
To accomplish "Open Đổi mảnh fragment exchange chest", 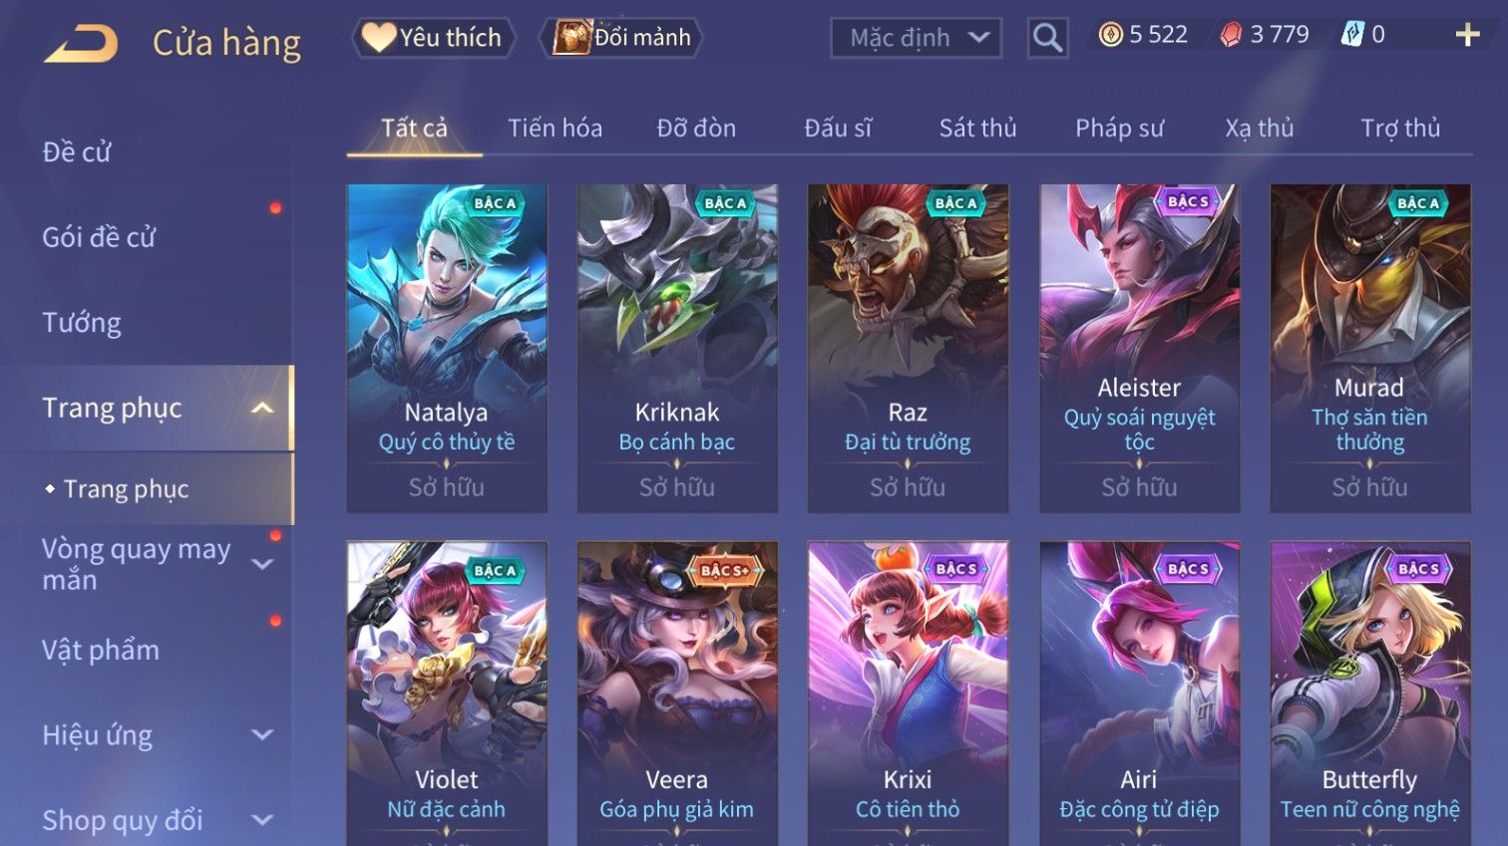I will click(622, 38).
